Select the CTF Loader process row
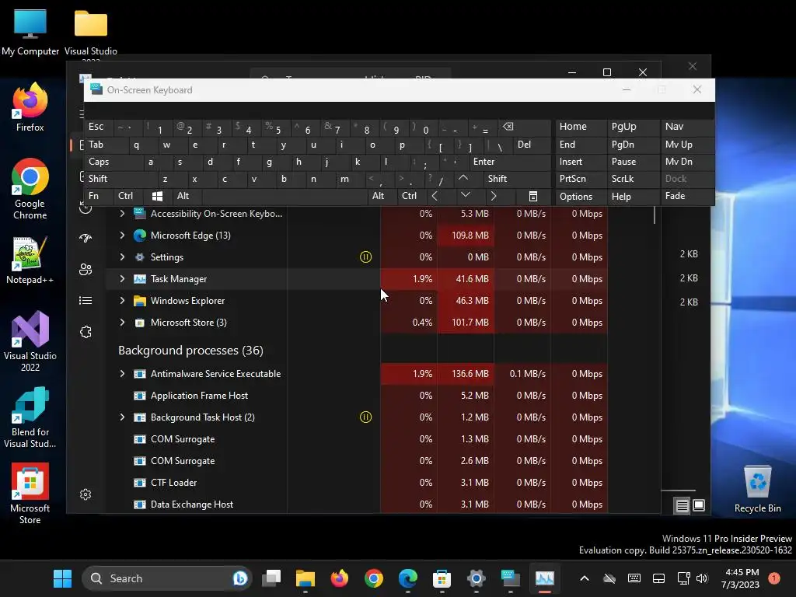Screen dimensions: 796x597 357,483
